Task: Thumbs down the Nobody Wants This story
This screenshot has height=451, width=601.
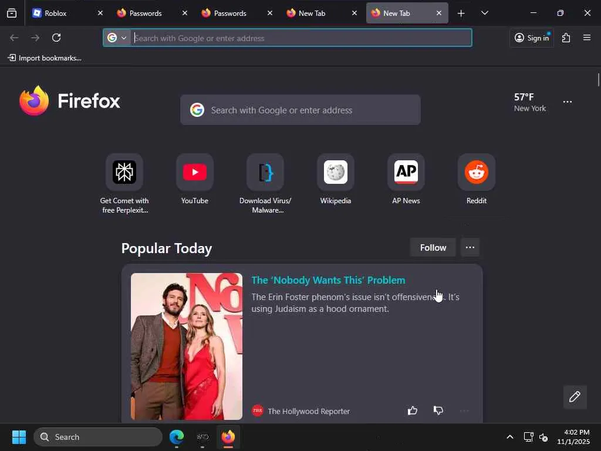Action: (x=438, y=410)
